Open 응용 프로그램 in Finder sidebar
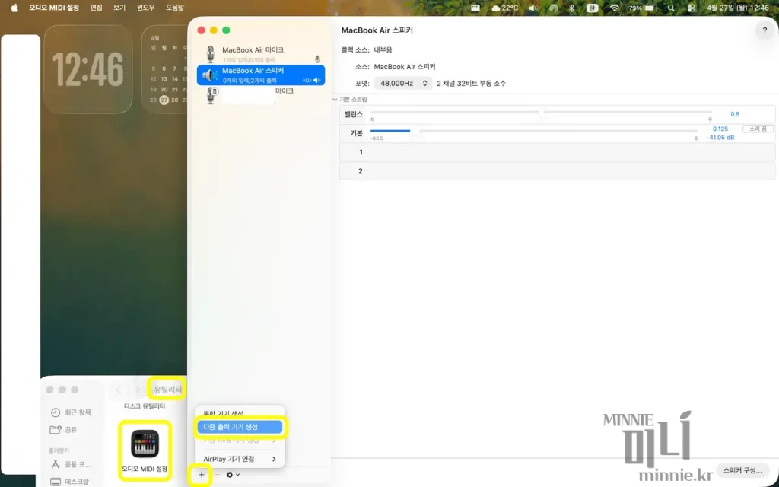The image size is (779, 487). [x=71, y=464]
